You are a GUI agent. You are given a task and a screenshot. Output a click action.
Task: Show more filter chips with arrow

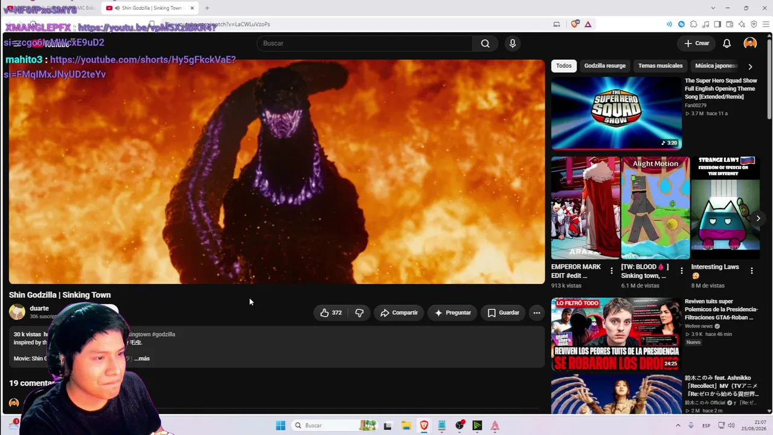point(750,66)
